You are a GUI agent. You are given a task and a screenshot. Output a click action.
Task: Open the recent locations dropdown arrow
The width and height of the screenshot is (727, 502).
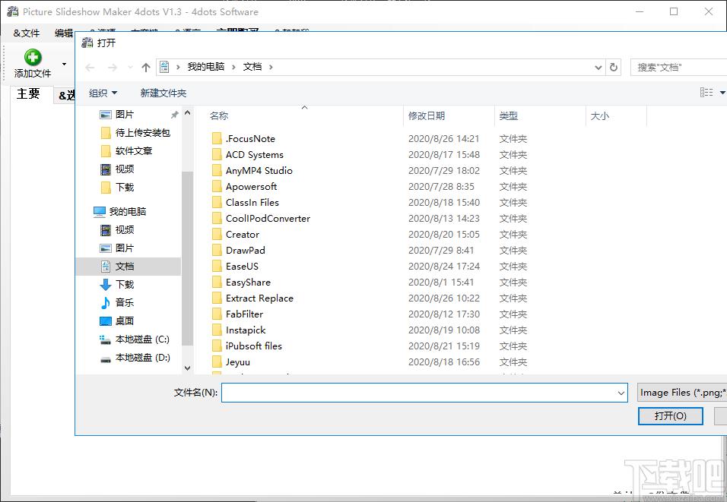click(130, 68)
